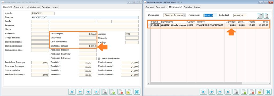The image size is (274, 96).
Task: Click the Almacen field showing 001
Action: tap(132, 34)
